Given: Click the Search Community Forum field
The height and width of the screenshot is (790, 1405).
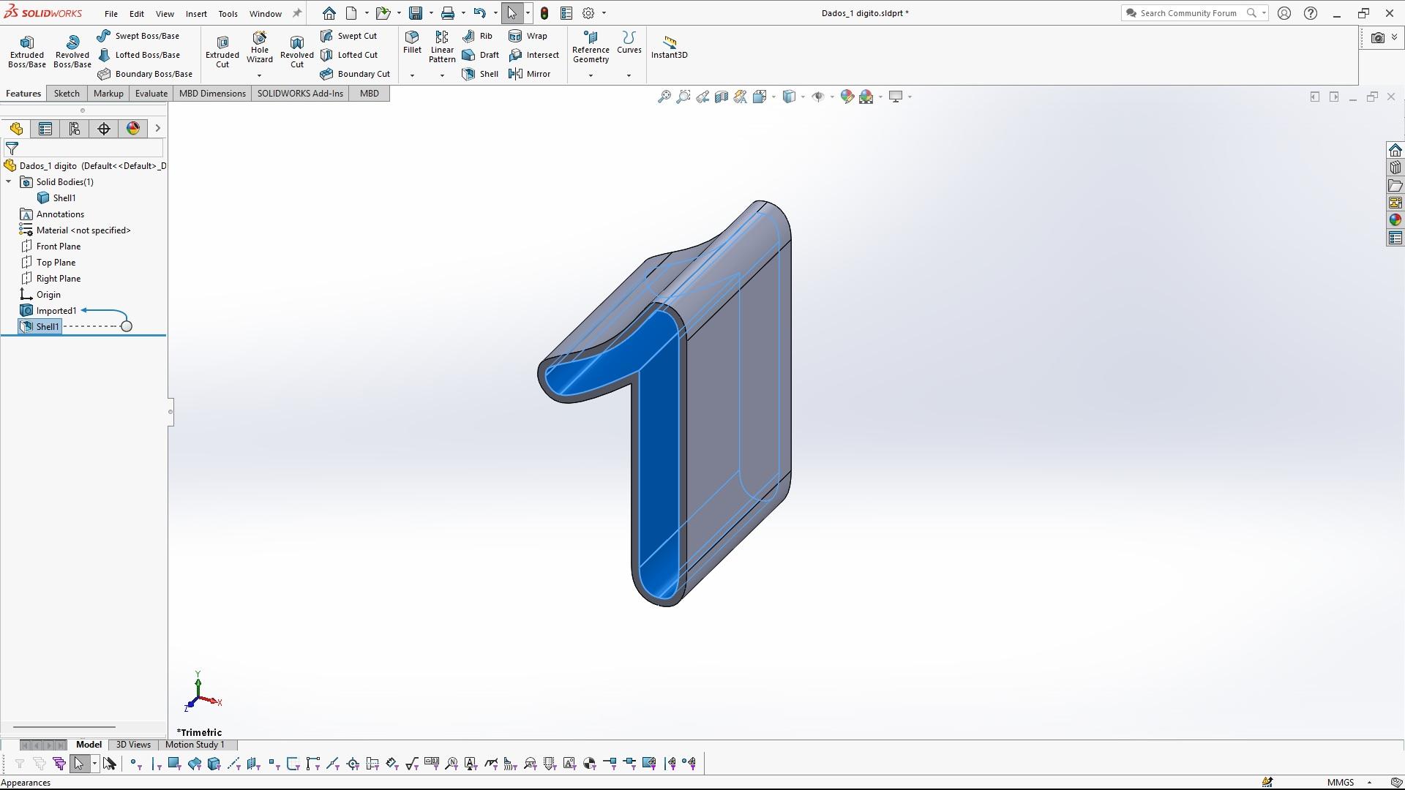Looking at the screenshot, I should (x=1188, y=13).
